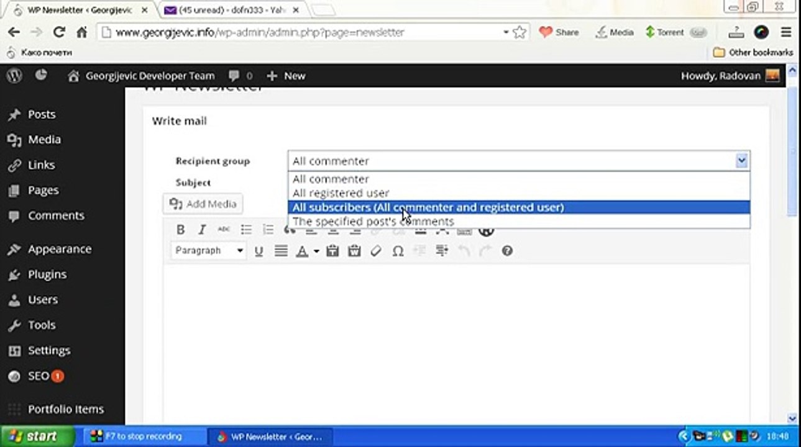Increase the paragraph indent
The height and width of the screenshot is (447, 801).
pos(442,251)
